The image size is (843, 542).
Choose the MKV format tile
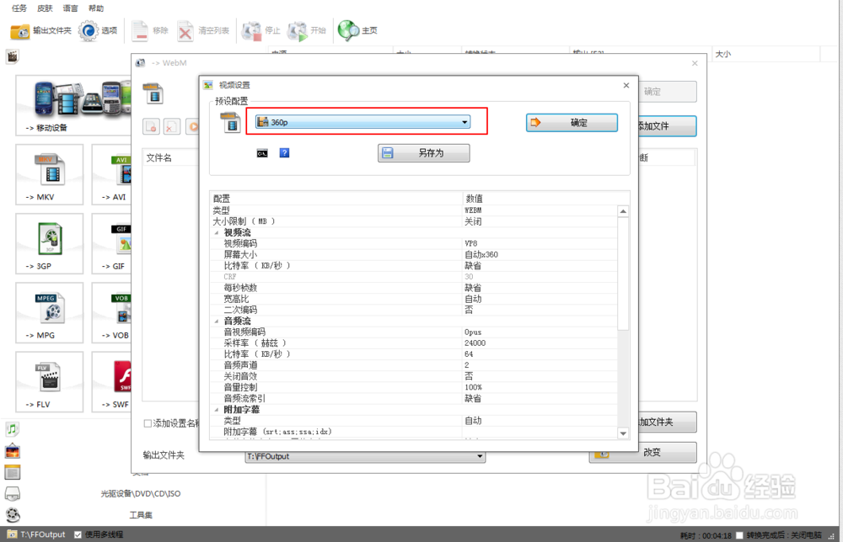[50, 174]
